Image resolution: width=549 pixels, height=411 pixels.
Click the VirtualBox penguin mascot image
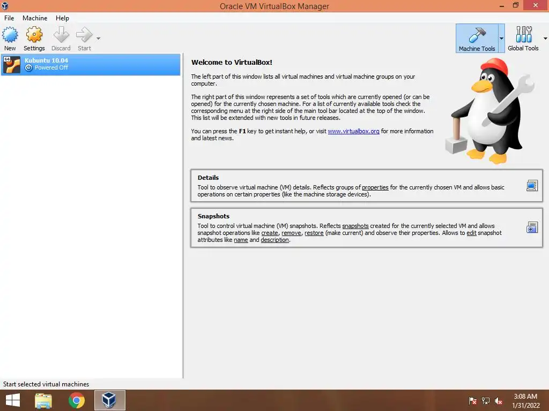(490, 111)
